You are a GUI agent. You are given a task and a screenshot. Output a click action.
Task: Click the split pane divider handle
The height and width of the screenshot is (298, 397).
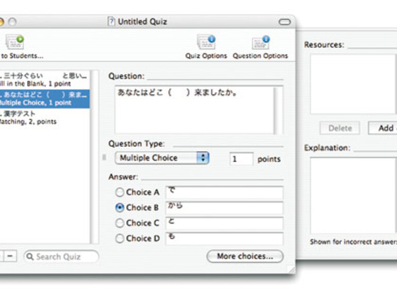(104, 157)
